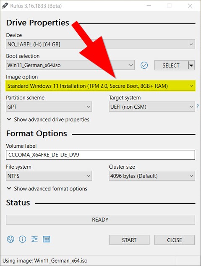Click the Target system help question mark
The width and height of the screenshot is (201, 266).
[x=198, y=107]
